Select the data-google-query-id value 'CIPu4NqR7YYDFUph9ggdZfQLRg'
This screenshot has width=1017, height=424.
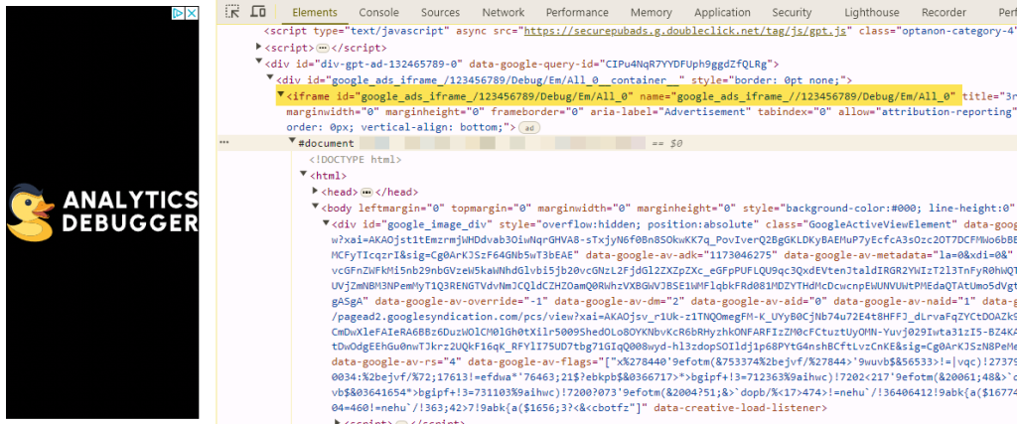click(686, 64)
